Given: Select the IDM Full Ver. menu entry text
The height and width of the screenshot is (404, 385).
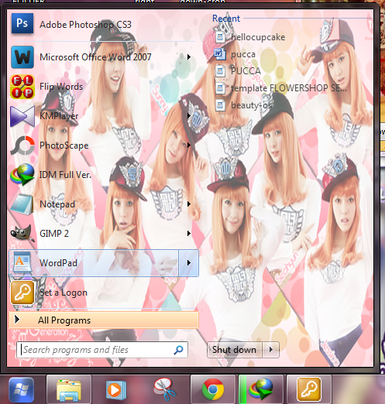Looking at the screenshot, I should (x=65, y=175).
